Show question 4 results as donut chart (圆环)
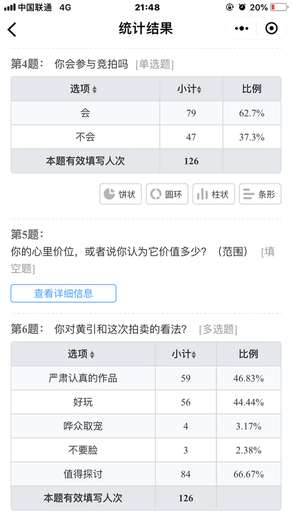This screenshot has width=292, height=519. coord(167,194)
